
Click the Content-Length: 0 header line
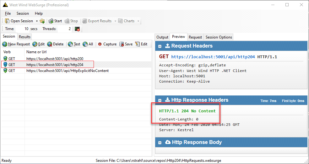pos(179,119)
